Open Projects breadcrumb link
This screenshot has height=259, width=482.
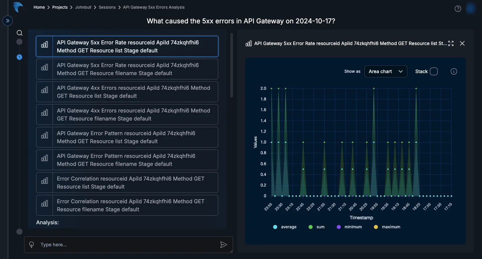[60, 7]
